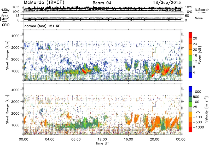Image resolution: width=209 pixels, height=145 pixels.
Task: Click the '04:00' time axis label
Action: 50,140
